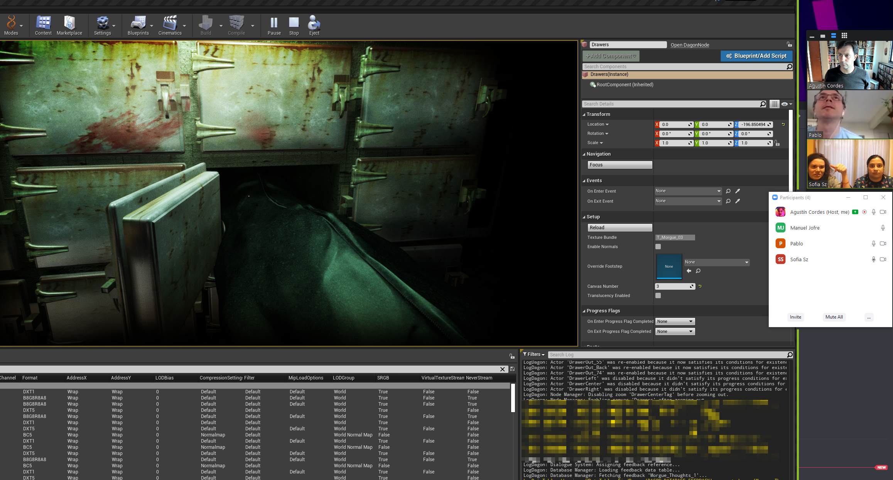Click the Open DagonNode link
The image size is (893, 480).
(690, 45)
